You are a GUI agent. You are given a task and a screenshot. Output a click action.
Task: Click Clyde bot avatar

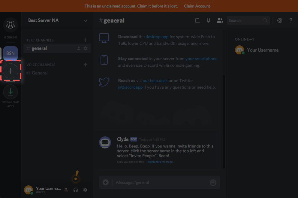[105, 142]
